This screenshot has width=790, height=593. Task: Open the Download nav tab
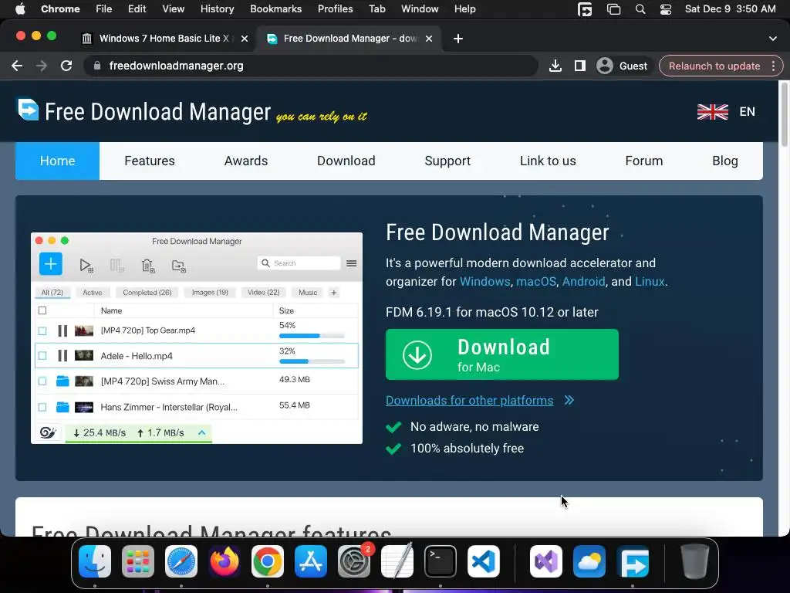click(x=346, y=161)
